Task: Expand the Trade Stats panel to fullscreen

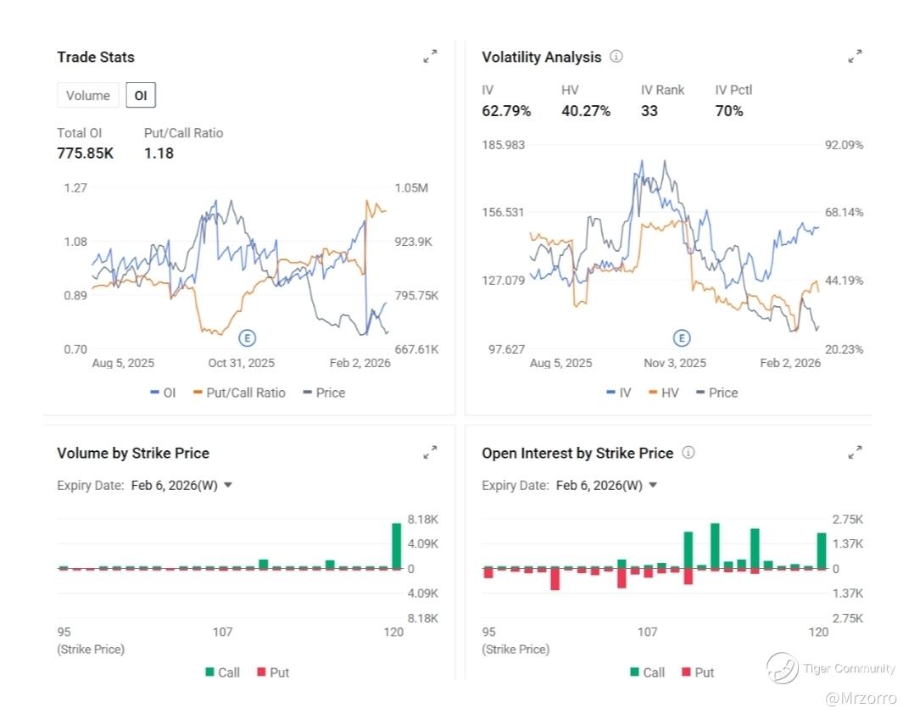Action: pyautogui.click(x=431, y=57)
